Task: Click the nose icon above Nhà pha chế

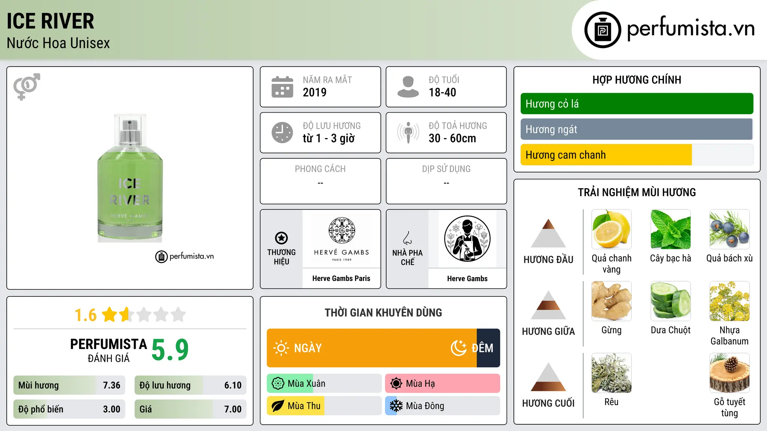Action: pos(407,238)
